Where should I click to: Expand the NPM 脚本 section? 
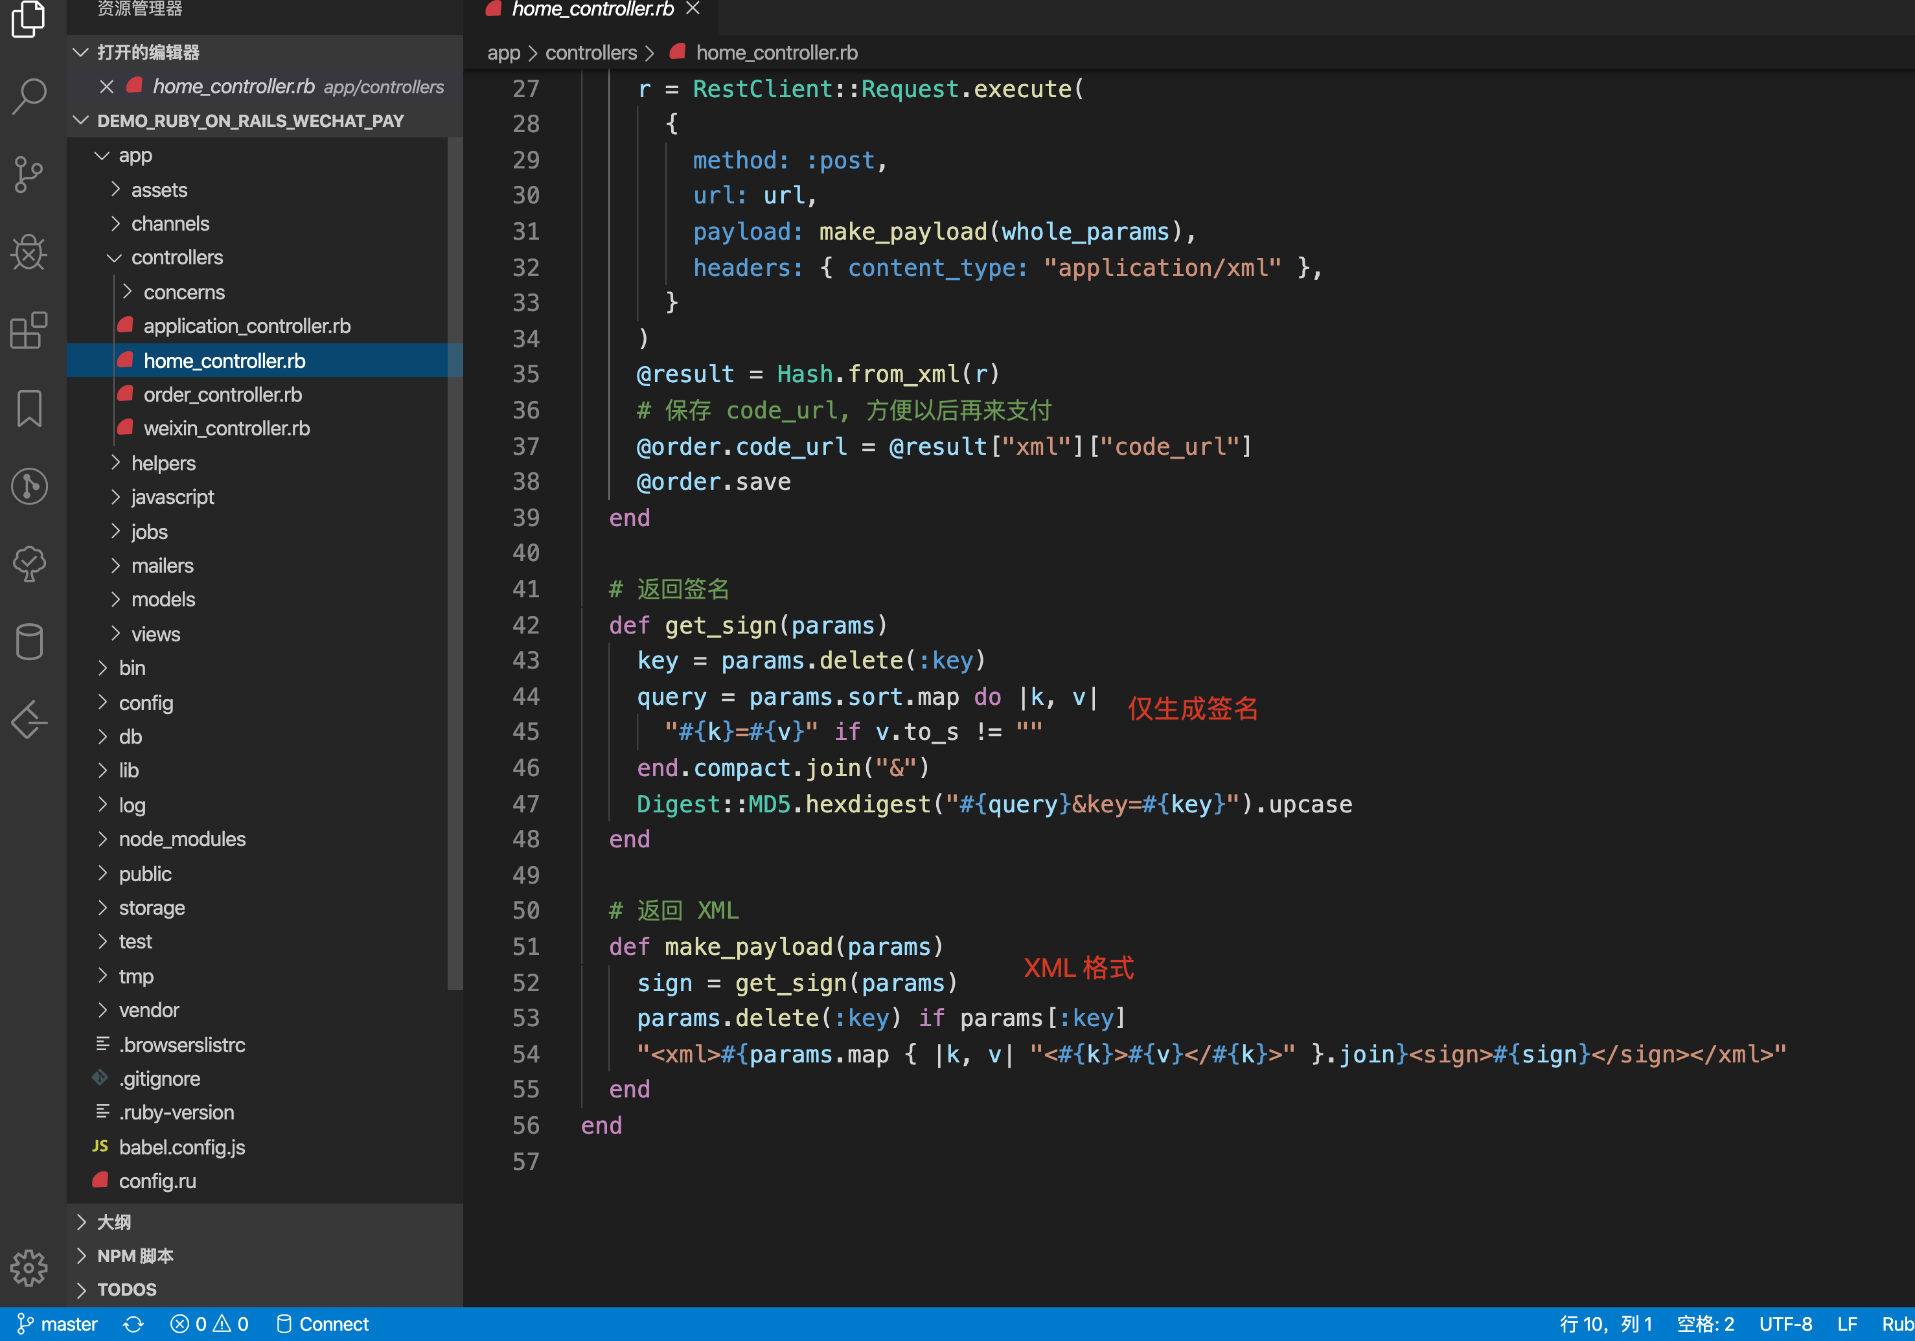coord(135,1255)
